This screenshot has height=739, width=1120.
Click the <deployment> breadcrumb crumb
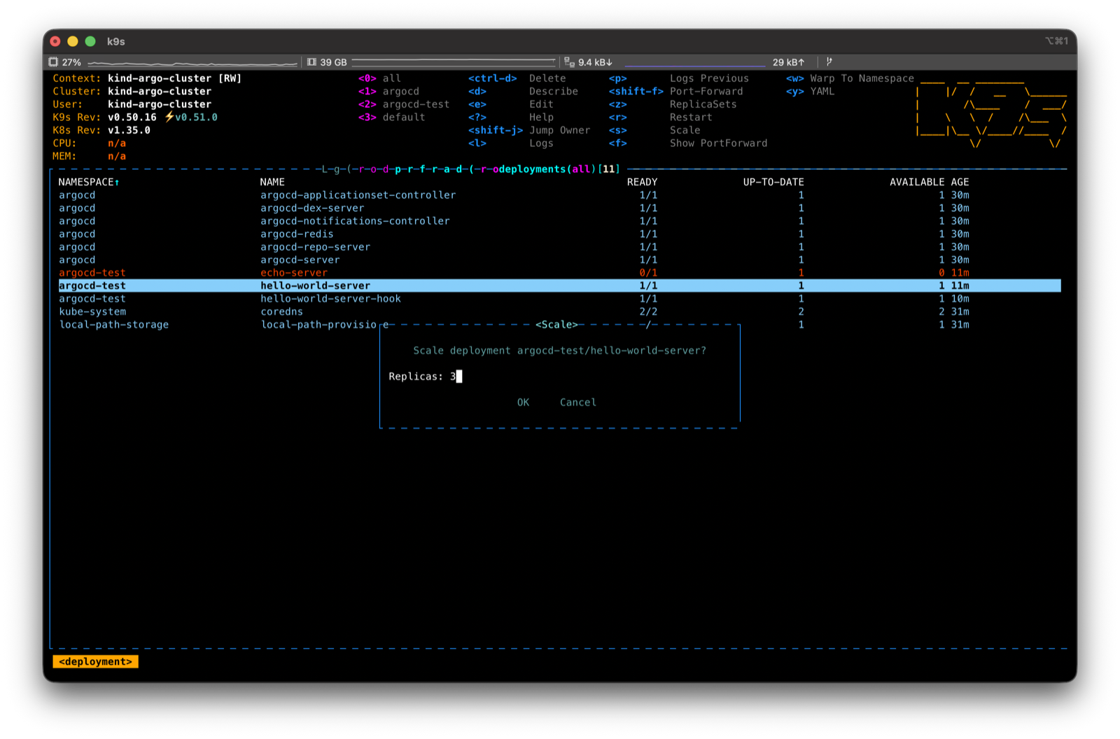(95, 661)
